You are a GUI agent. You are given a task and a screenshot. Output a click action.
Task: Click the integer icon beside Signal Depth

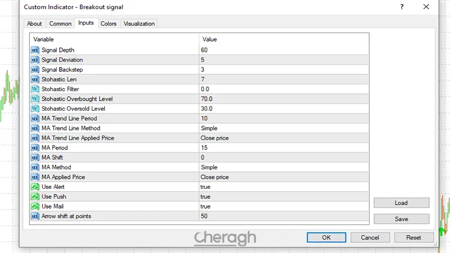[35, 50]
